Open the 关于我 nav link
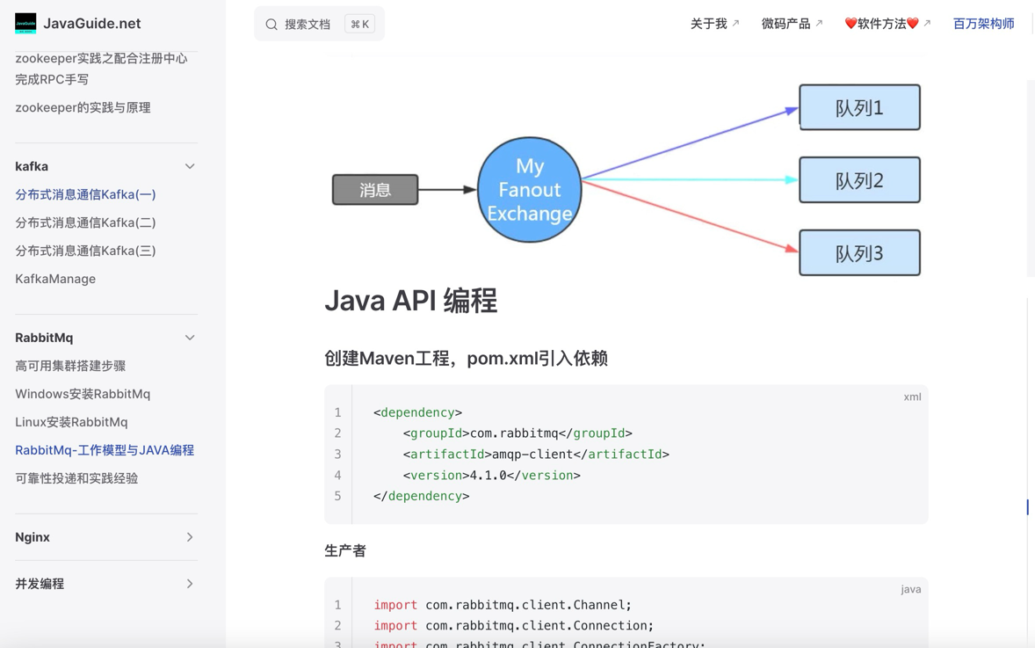The width and height of the screenshot is (1035, 648). [x=708, y=24]
